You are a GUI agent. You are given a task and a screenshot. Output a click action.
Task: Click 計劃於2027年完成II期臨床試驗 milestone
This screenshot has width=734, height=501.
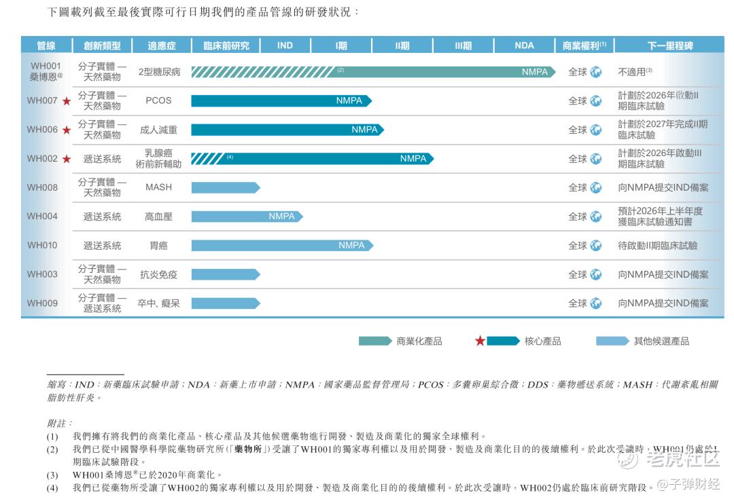coord(663,130)
